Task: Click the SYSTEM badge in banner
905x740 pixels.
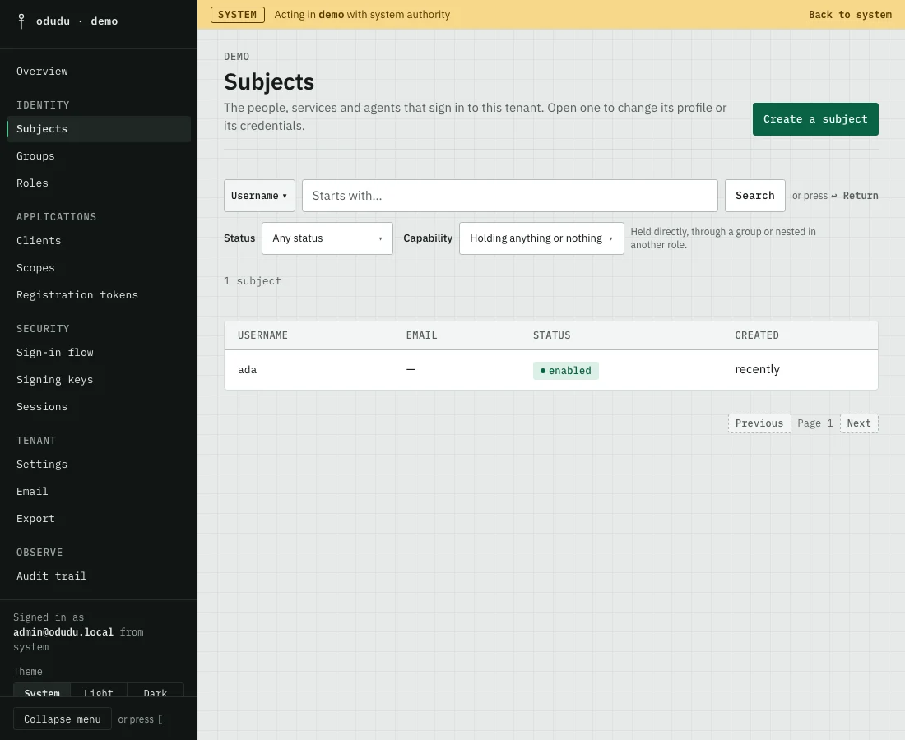Action: [237, 15]
